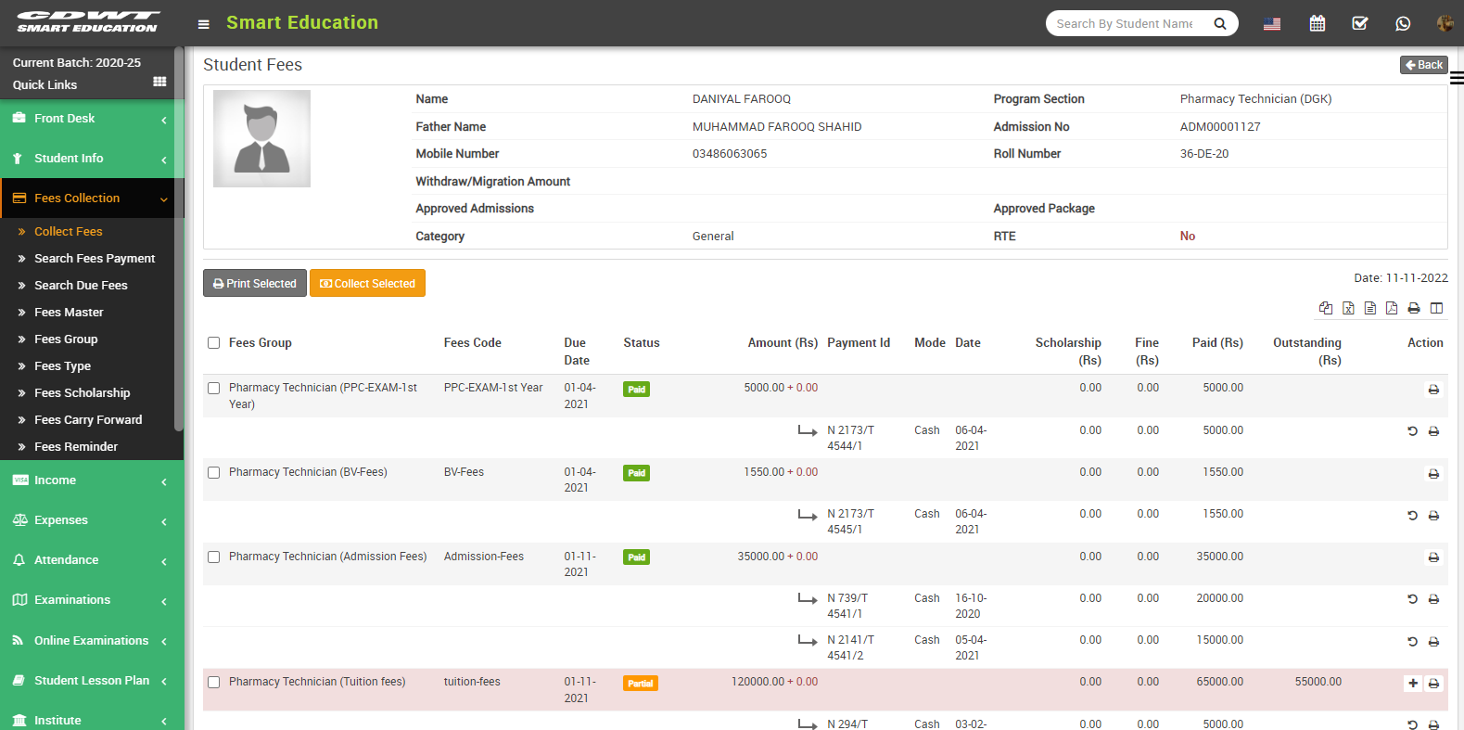
Task: Open Fees Reminder
Action: (76, 447)
